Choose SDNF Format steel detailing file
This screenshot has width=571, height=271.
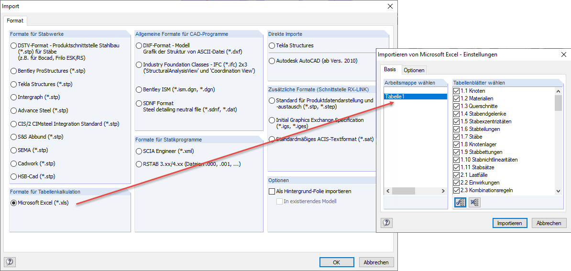pyautogui.click(x=139, y=104)
